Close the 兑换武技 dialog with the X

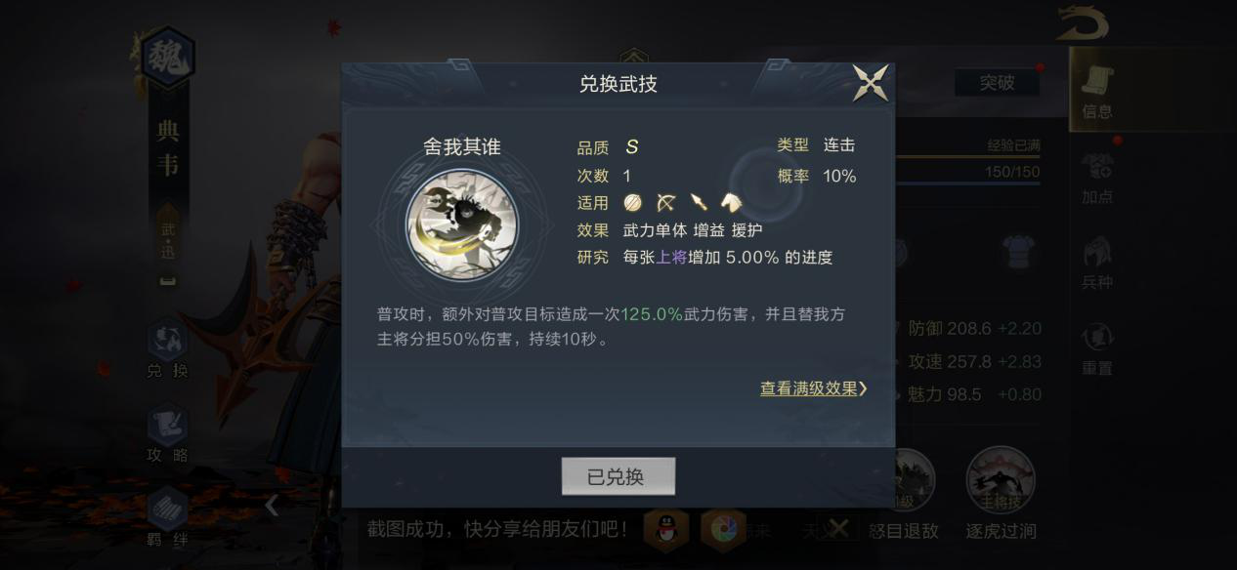[x=871, y=83]
